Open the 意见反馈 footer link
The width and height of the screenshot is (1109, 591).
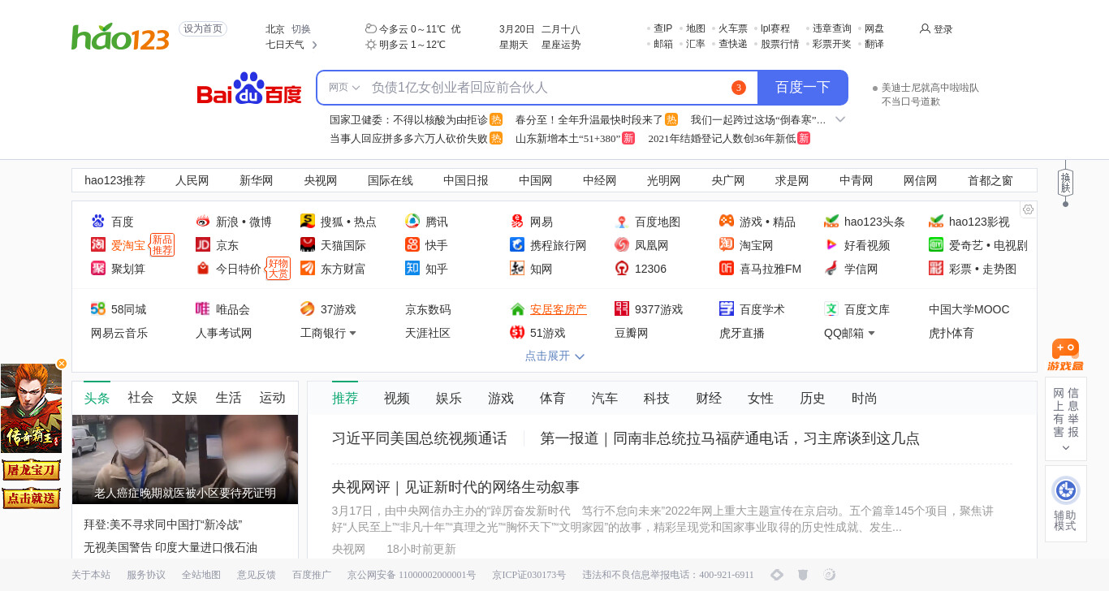pos(257,575)
